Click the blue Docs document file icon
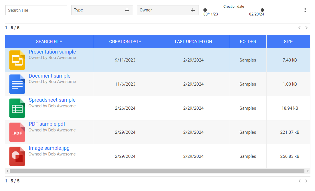315x191 pixels. (17, 84)
